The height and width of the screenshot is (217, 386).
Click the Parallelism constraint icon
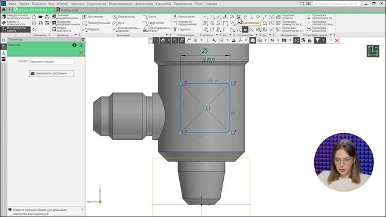click(245, 17)
